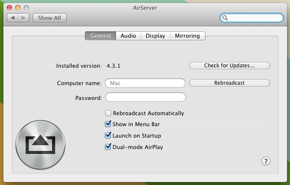Click into the Password field

click(x=146, y=97)
